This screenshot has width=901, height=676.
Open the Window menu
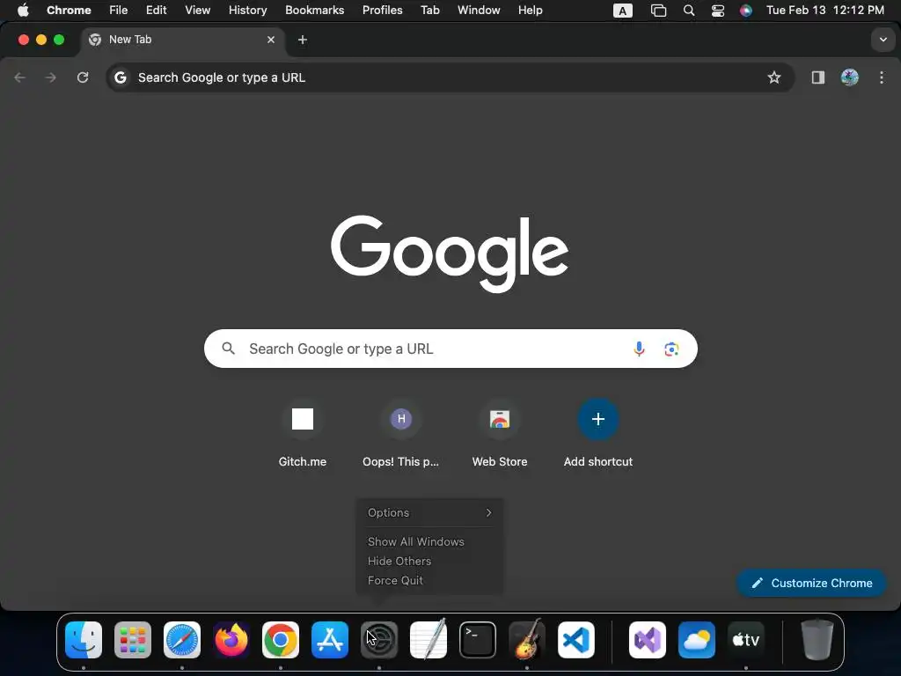(479, 11)
